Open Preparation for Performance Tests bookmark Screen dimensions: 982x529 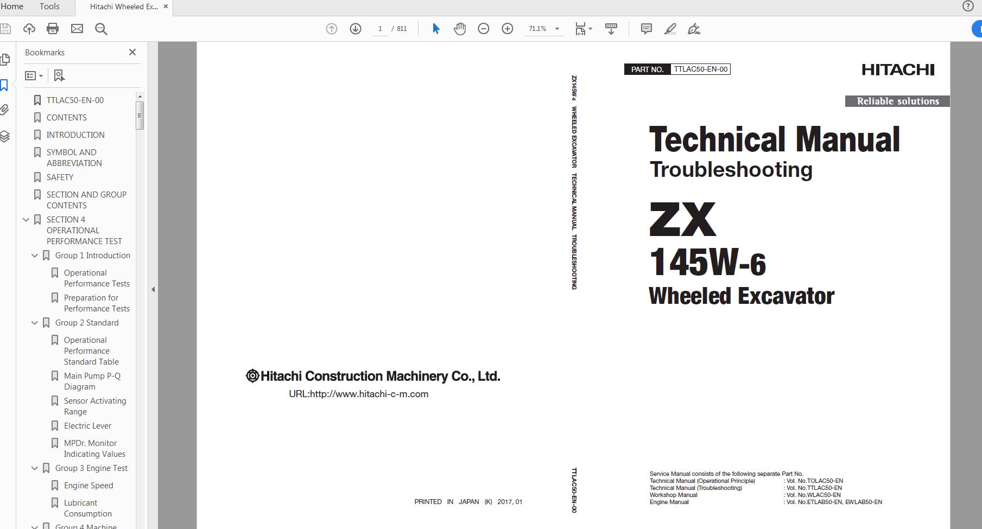pos(97,303)
